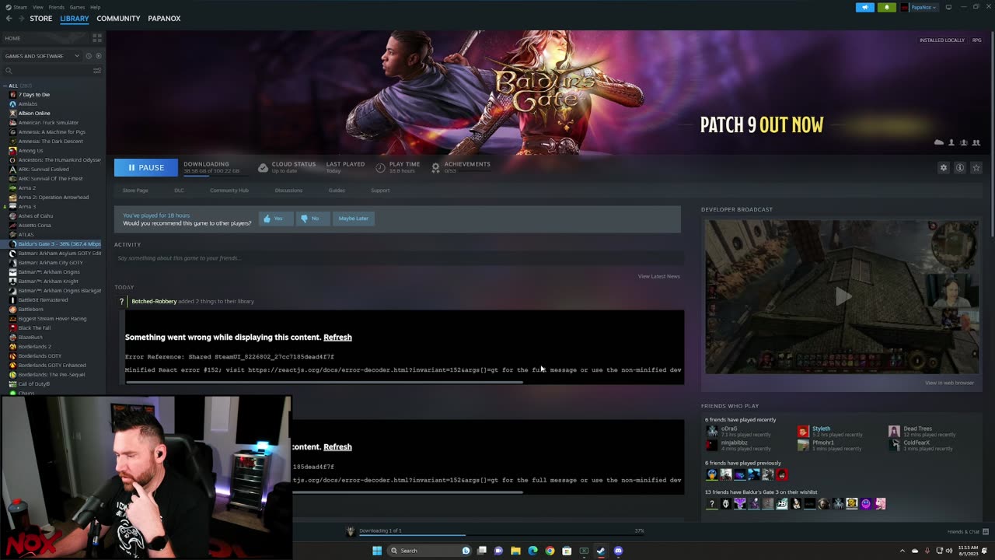Open View Latest News link

[658, 276]
